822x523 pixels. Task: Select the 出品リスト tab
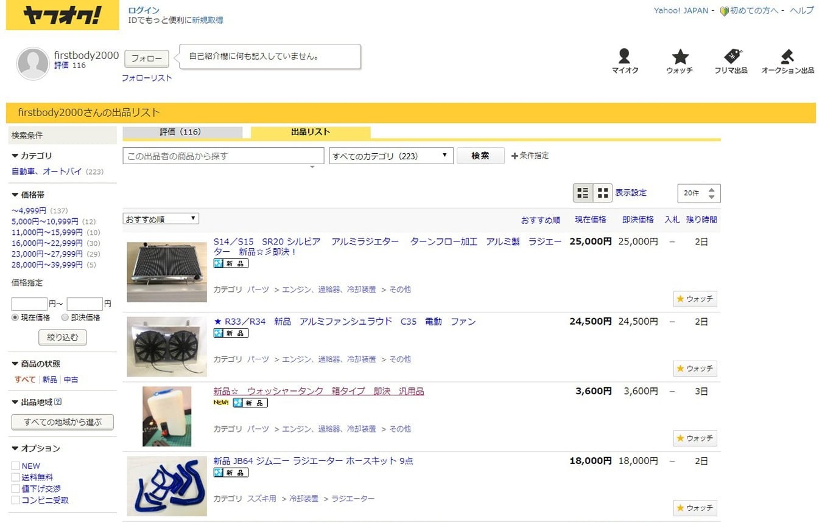tap(310, 132)
